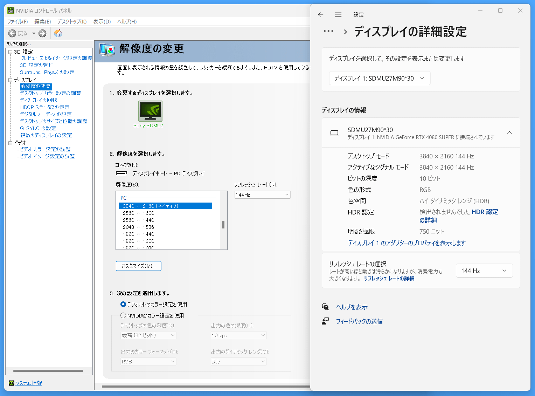Open back history dropdown arrow in NVIDIA toolbar
The height and width of the screenshot is (396, 535).
pyautogui.click(x=34, y=34)
